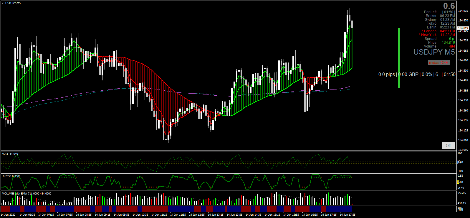Click the red Volume value 484
Image resolution: width=470 pixels, height=218 pixels.
452,46
